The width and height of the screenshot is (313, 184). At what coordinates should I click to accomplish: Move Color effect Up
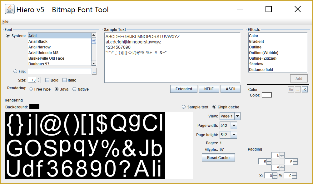click(291, 90)
